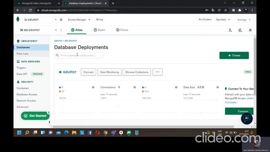Viewport: 270px width, 152px height.
Task: Bookmark this page with star icon
Action: coord(226,10)
